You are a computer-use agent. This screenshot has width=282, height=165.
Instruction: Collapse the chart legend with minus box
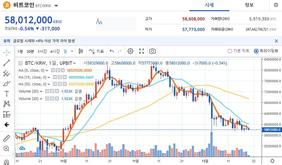click(x=20, y=63)
